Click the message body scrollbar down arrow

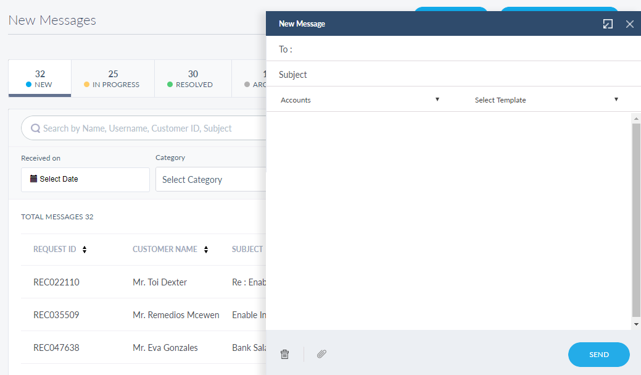click(x=636, y=324)
